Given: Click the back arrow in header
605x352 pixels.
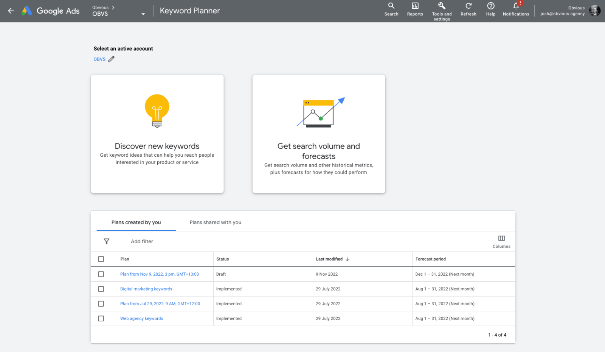Looking at the screenshot, I should point(11,11).
